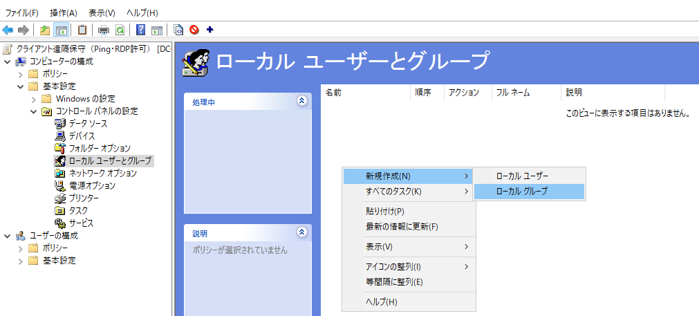Select the Windows の設定 tree label
This screenshot has height=316, width=699.
click(86, 98)
